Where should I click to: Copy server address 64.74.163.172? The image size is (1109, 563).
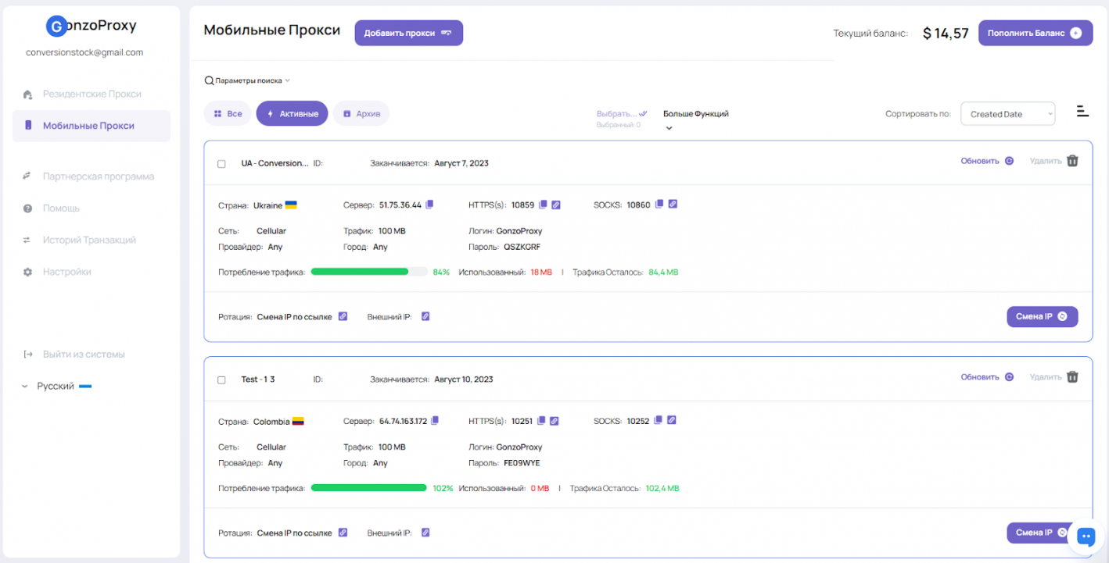point(435,420)
